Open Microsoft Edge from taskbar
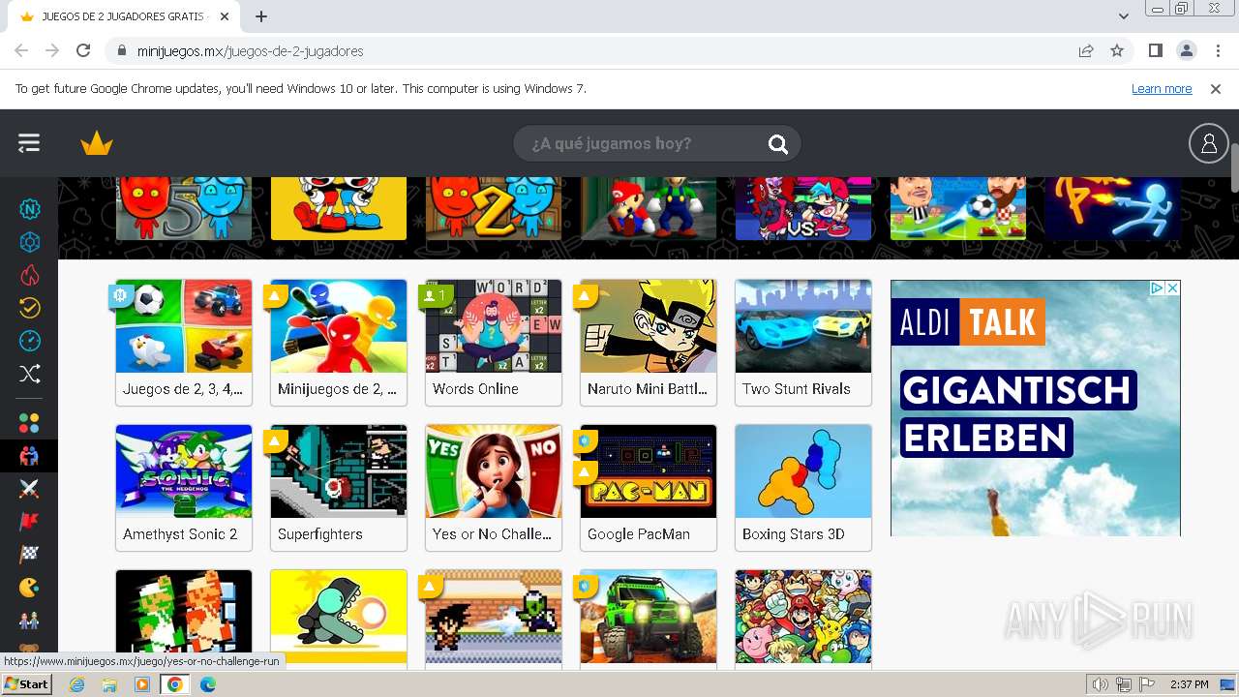The image size is (1239, 697). coord(208,684)
